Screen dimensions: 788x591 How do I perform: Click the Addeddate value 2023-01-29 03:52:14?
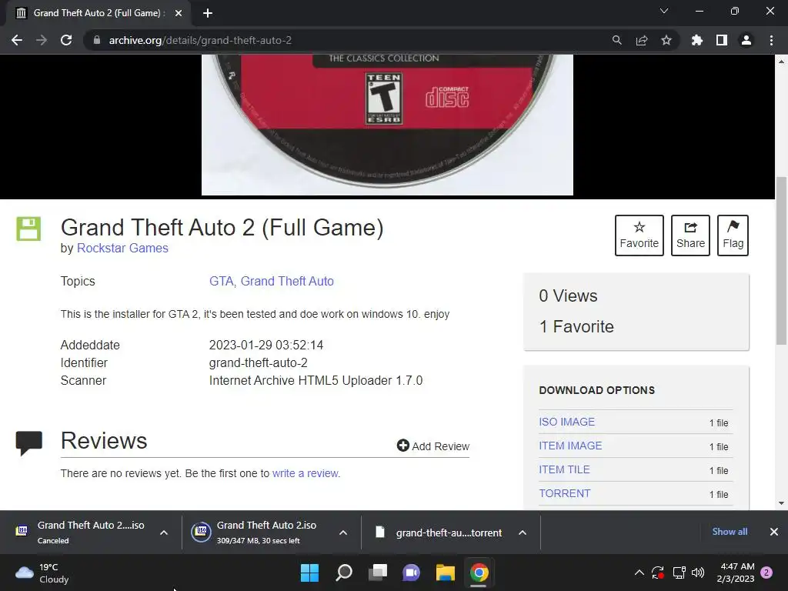point(265,346)
